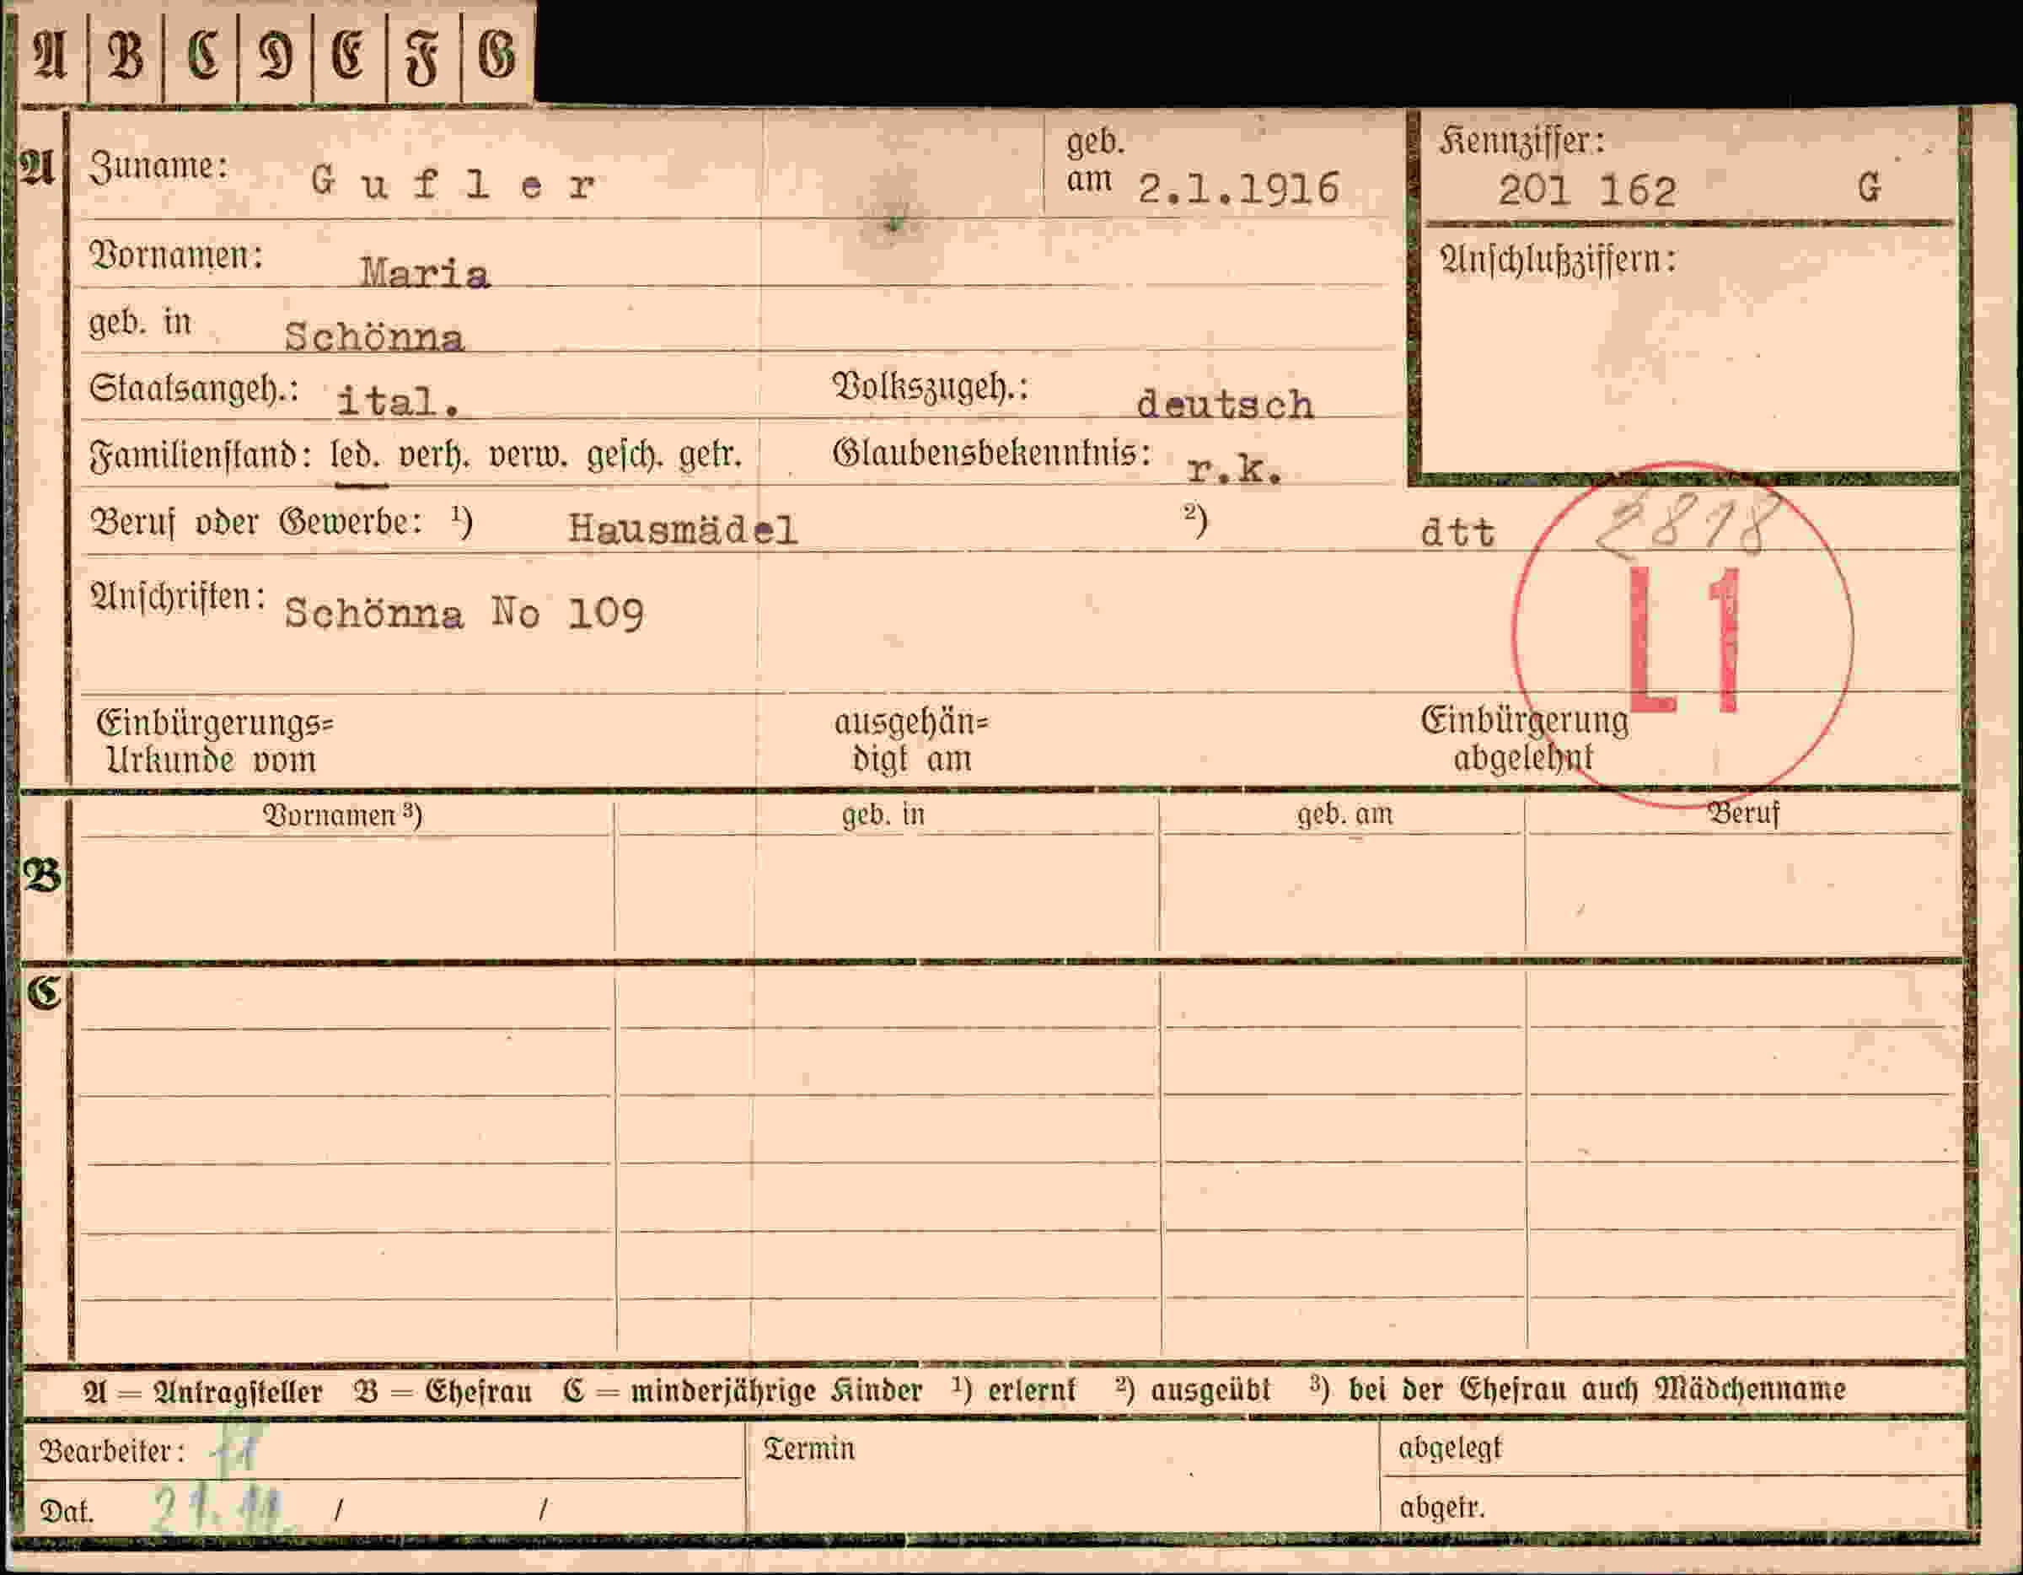Click the 'Anschlußziffern:' label
The height and width of the screenshot is (1575, 2023).
click(x=1557, y=261)
